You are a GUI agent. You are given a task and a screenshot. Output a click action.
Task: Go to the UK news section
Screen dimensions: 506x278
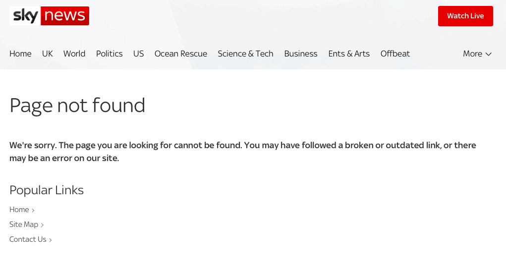click(x=48, y=54)
